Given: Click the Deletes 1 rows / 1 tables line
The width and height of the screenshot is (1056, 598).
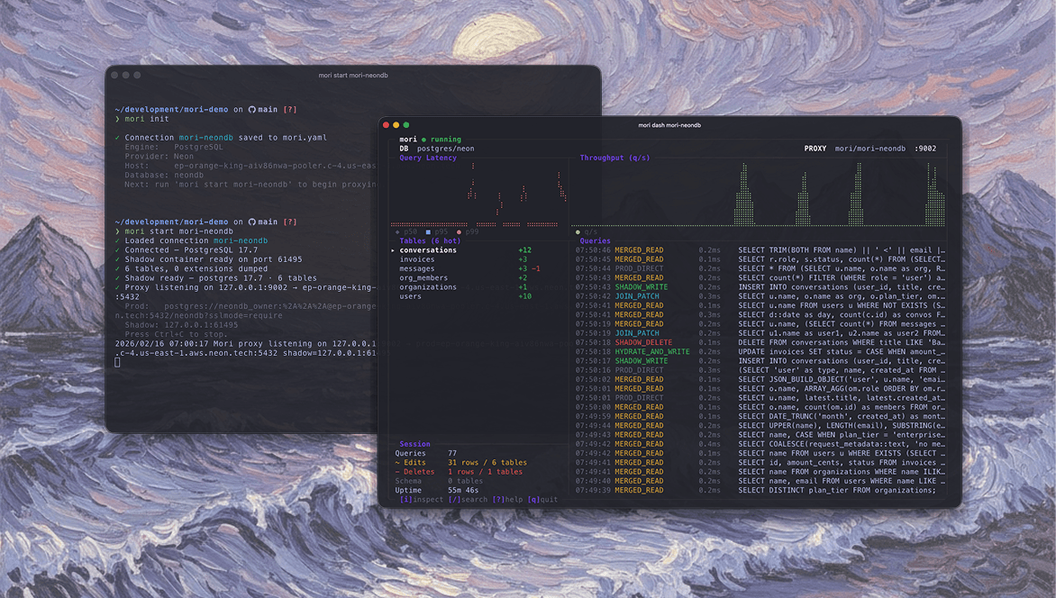Looking at the screenshot, I should (x=459, y=472).
